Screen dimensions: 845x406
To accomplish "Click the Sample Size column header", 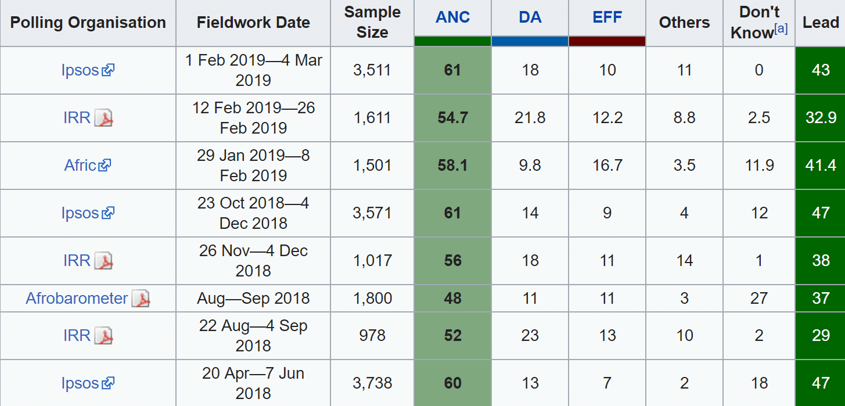I will pyautogui.click(x=372, y=23).
